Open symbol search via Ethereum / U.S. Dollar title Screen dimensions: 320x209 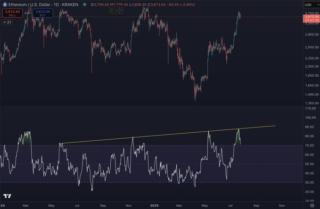[x=43, y=5]
